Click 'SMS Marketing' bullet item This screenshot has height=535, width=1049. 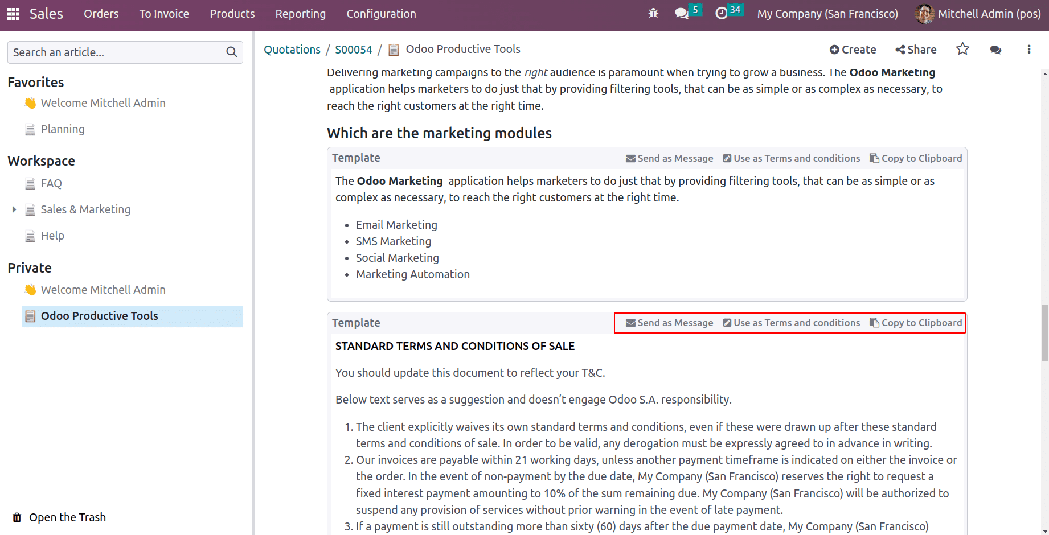[x=394, y=241]
